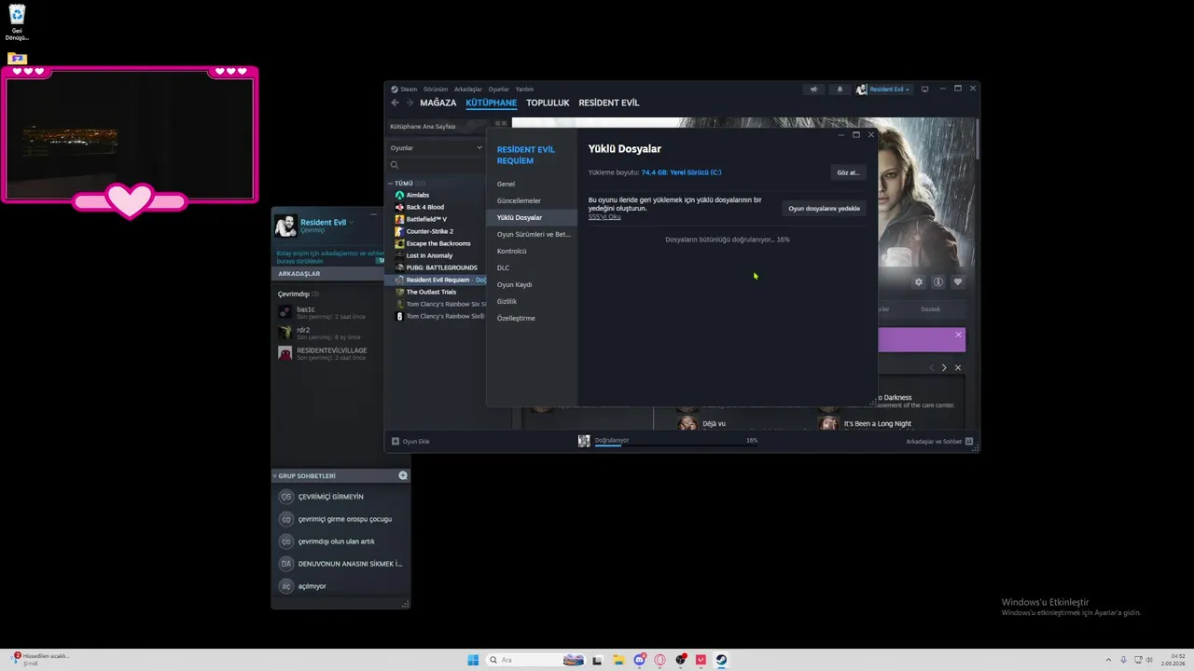Image resolution: width=1194 pixels, height=671 pixels.
Task: Select Resident Evil Requiem in the library list
Action: point(437,280)
